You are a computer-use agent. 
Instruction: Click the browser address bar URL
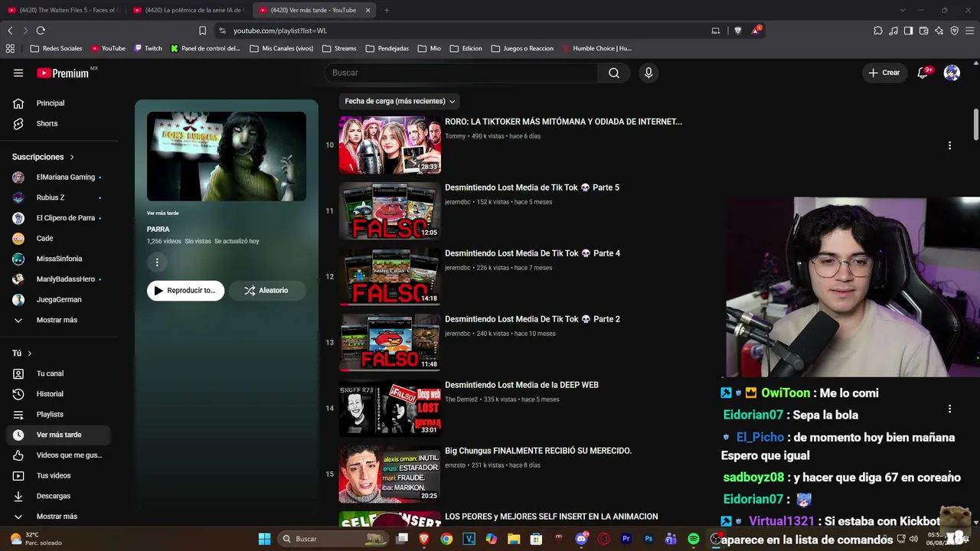point(280,31)
